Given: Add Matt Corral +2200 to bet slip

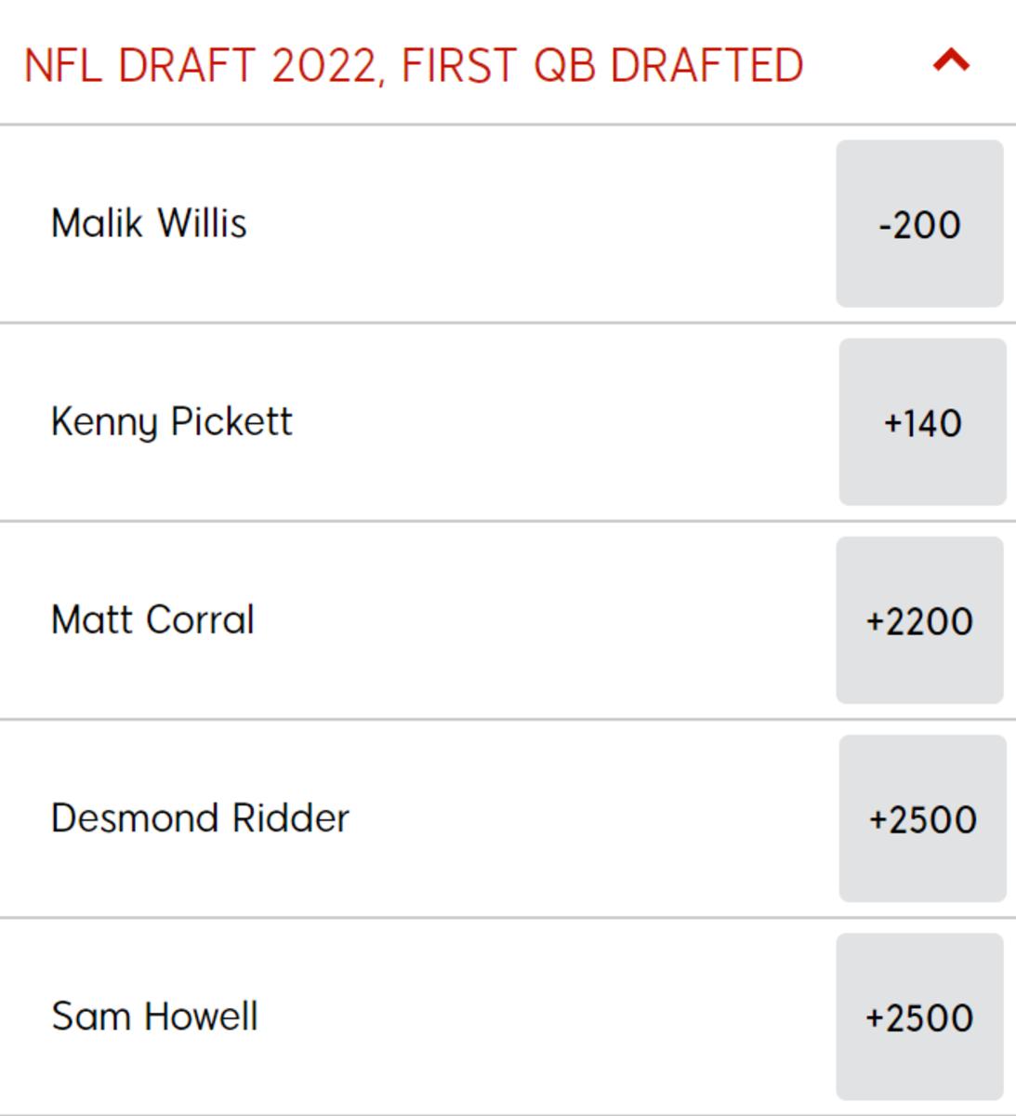Looking at the screenshot, I should 919,620.
